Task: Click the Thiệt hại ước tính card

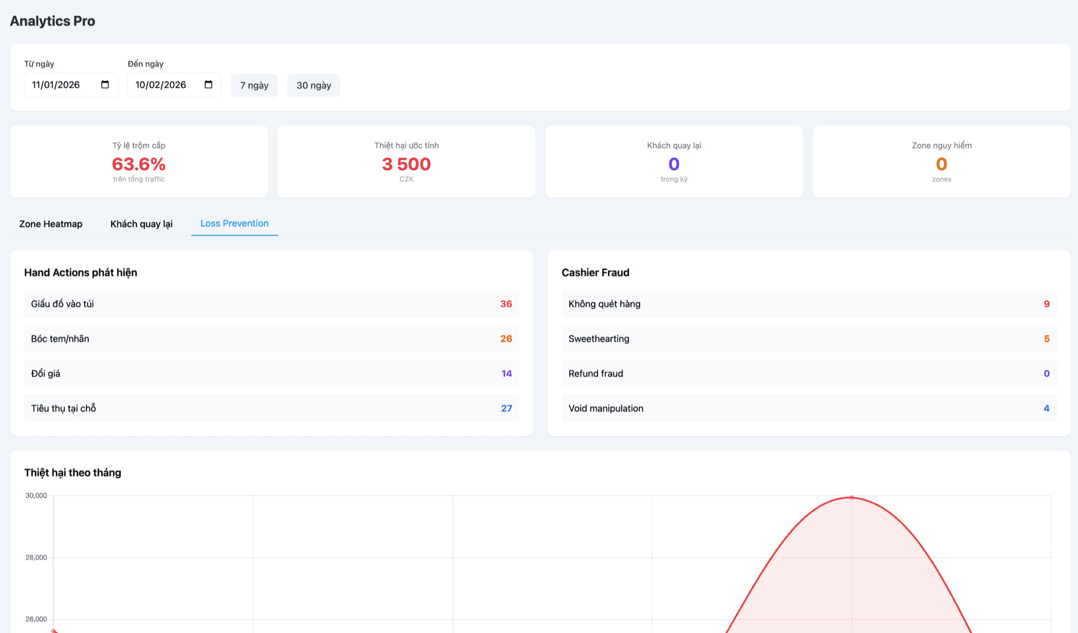Action: [406, 162]
